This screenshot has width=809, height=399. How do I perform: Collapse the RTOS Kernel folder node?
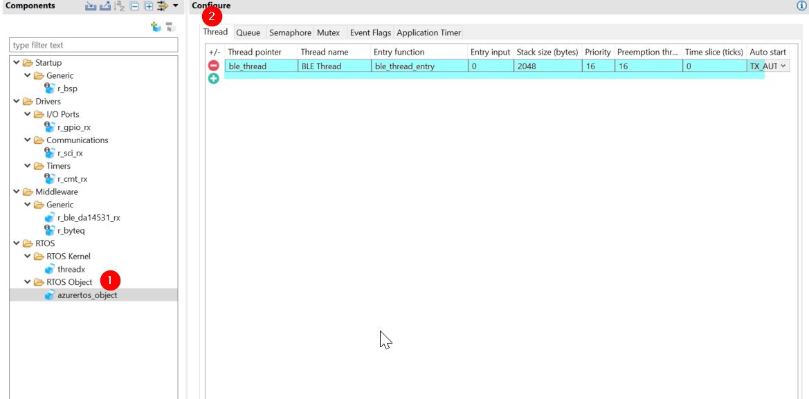28,256
